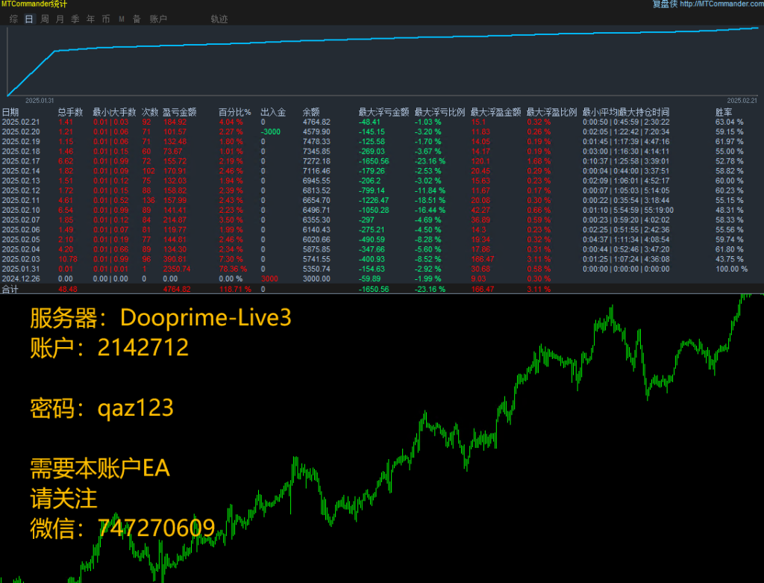This screenshot has height=583, width=764.
Task: Click the -1650.56 value in 2025.02.17 row
Action: point(374,160)
